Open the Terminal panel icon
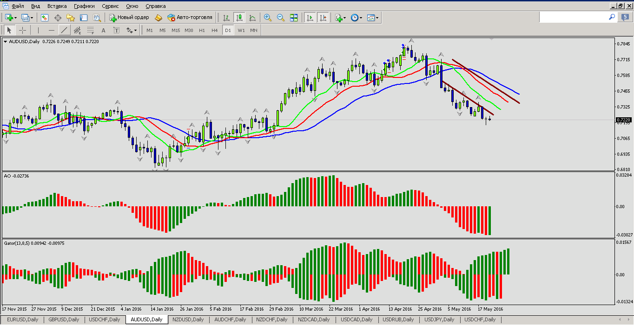 click(84, 18)
